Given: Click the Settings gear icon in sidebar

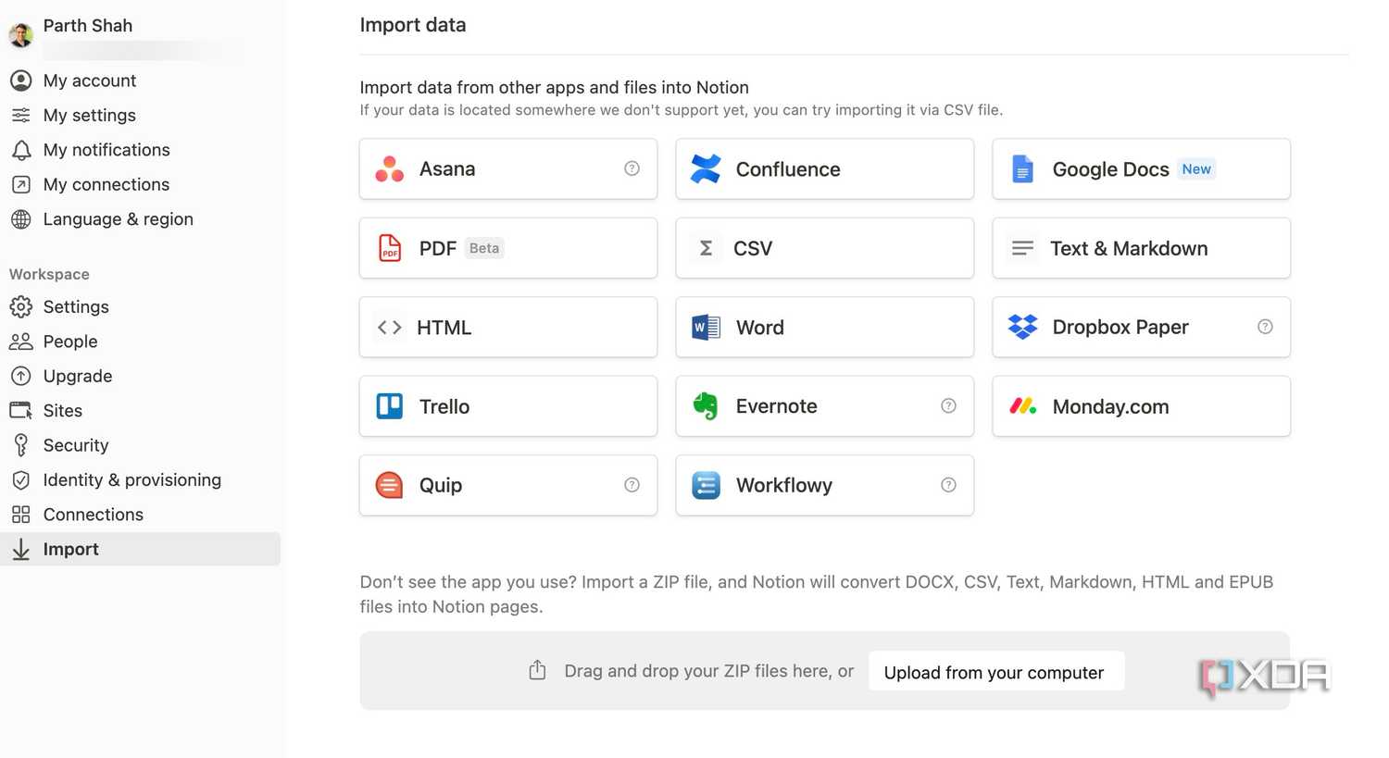Looking at the screenshot, I should (20, 306).
